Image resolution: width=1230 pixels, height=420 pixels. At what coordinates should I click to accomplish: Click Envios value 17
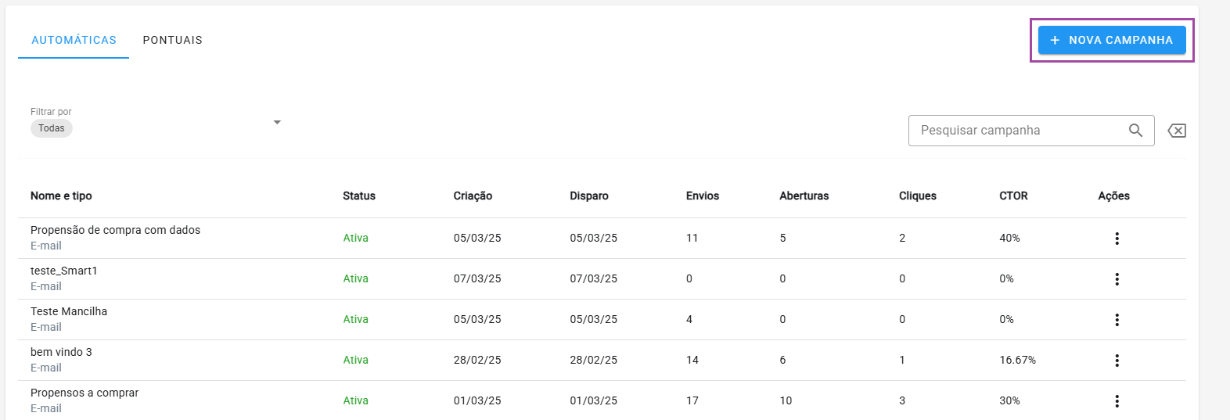(x=692, y=400)
